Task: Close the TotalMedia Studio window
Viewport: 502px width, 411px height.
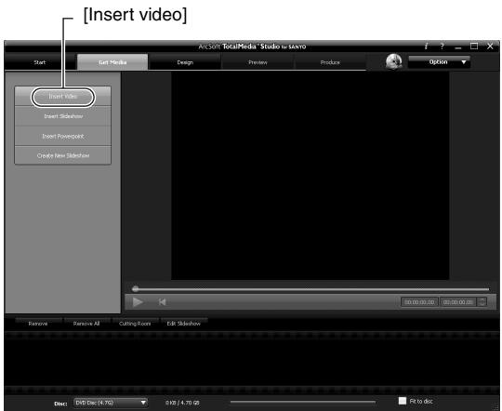Action: tap(490, 46)
